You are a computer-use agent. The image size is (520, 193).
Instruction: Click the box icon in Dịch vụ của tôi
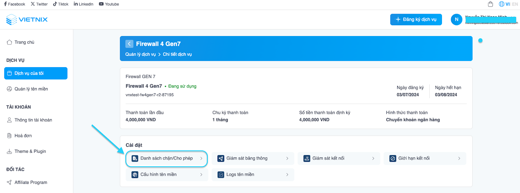click(9, 73)
